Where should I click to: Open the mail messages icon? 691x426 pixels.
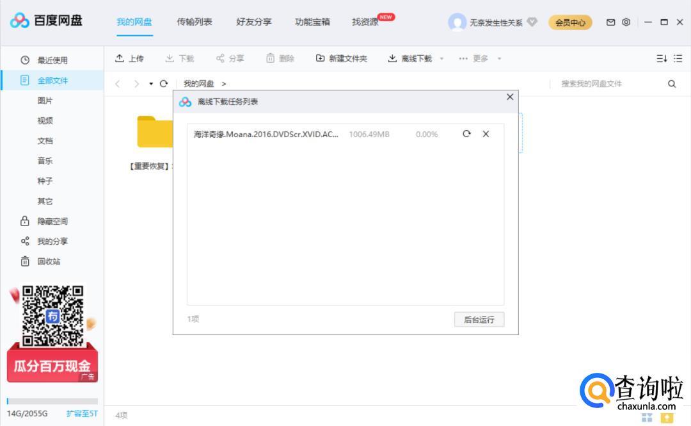[611, 22]
